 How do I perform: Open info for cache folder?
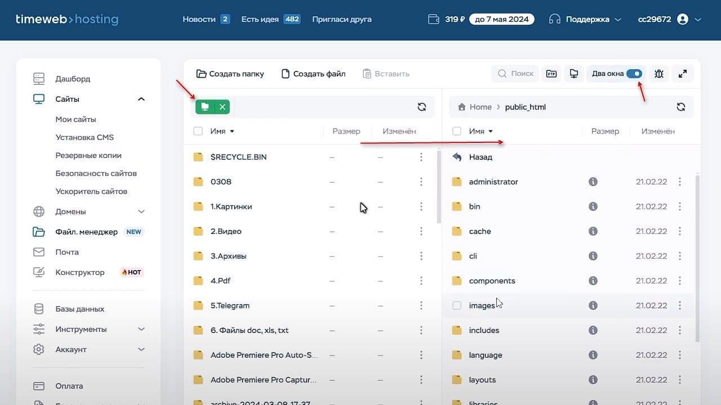[593, 231]
